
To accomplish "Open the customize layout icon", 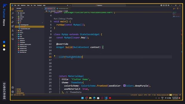I will (169, 5).
